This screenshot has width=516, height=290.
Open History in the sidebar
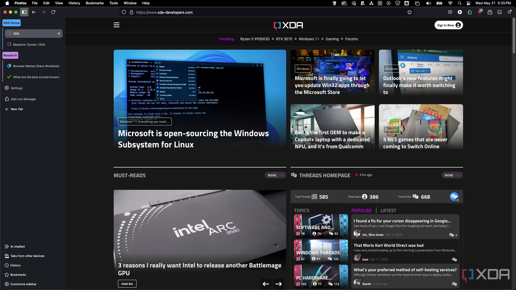[x=13, y=265]
